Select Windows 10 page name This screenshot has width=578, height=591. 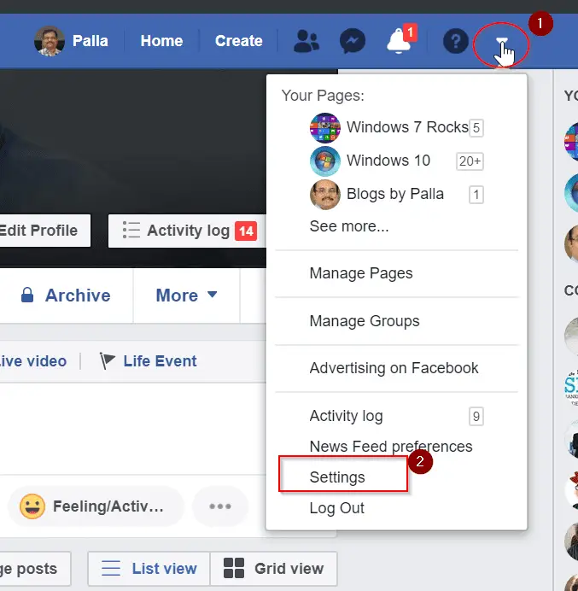388,161
